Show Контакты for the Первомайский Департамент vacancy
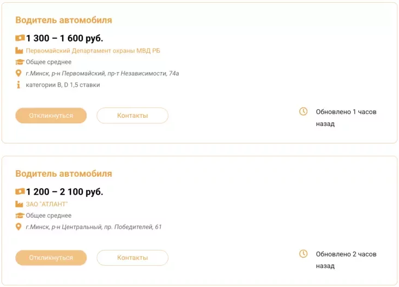This screenshot has height=287, width=399. point(132,116)
